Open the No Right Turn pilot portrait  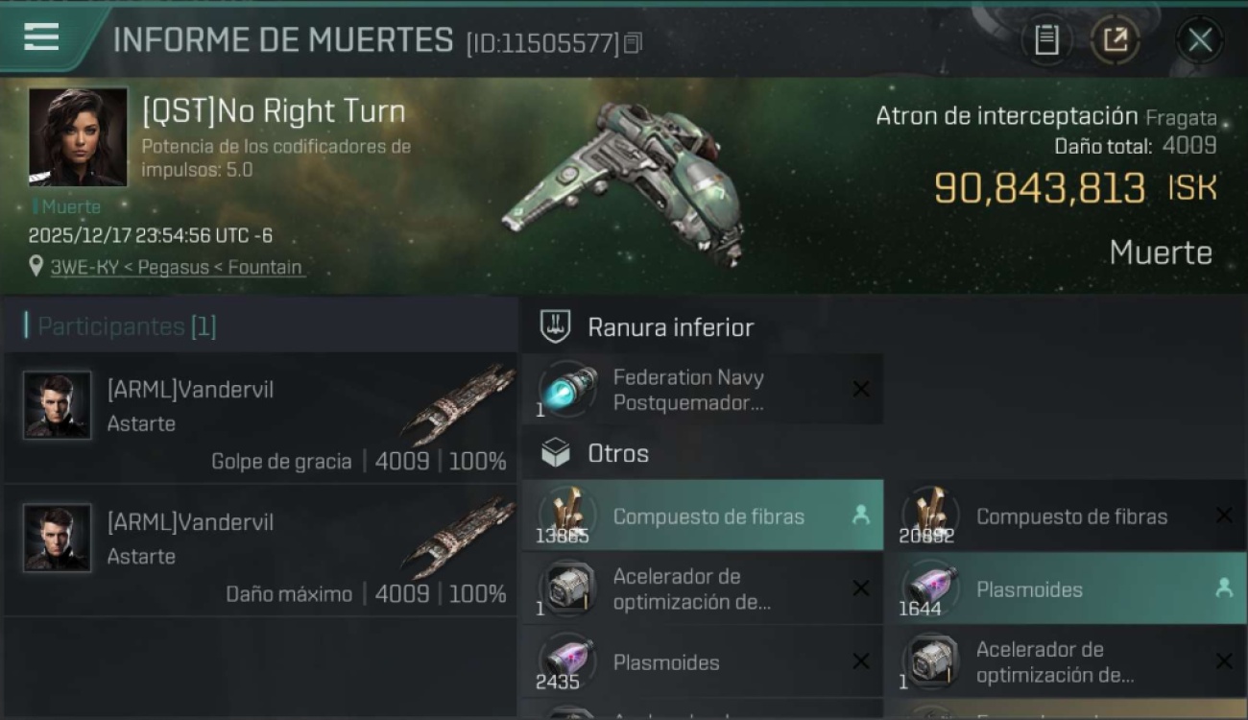(x=78, y=136)
